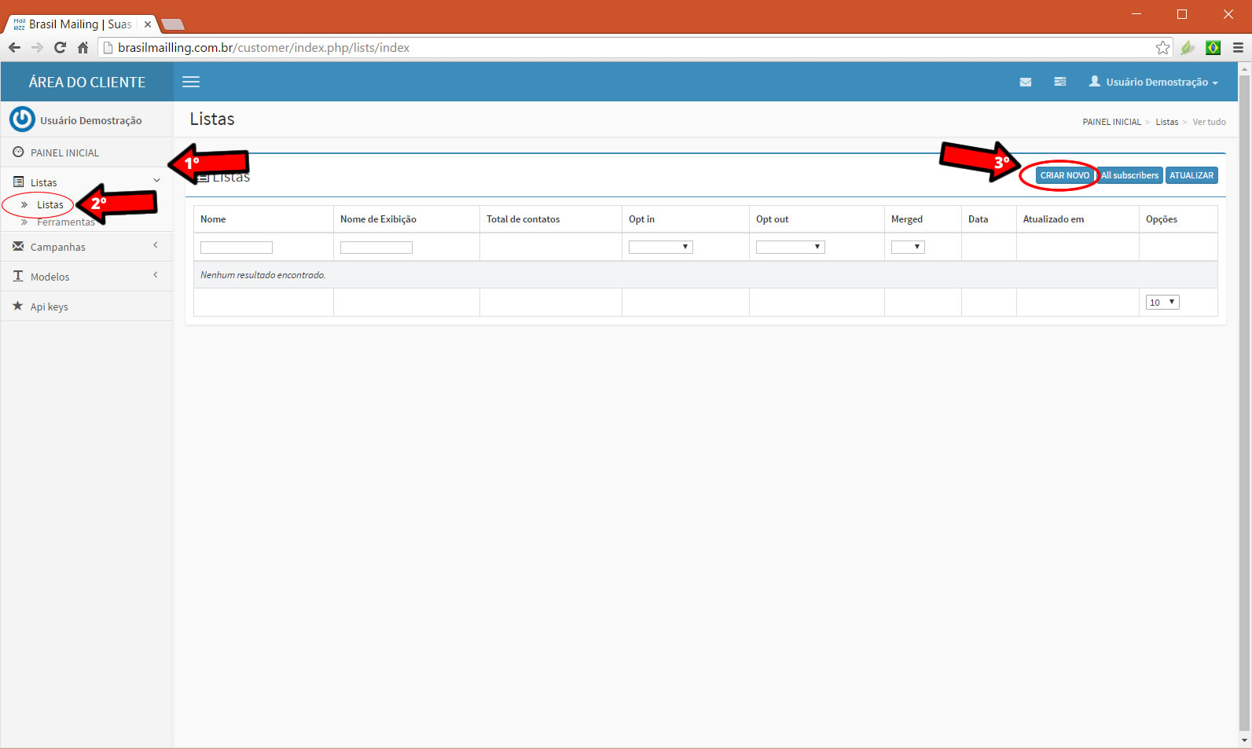Expand the Campanhas sidebar menu

(x=86, y=247)
